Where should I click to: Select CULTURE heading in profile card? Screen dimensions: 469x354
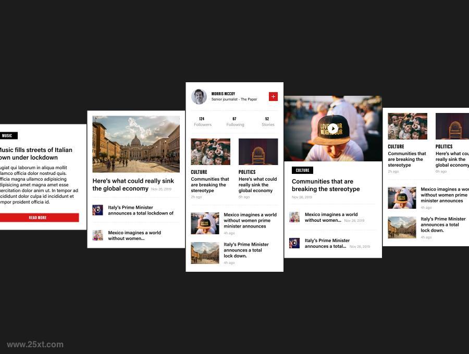pos(199,172)
